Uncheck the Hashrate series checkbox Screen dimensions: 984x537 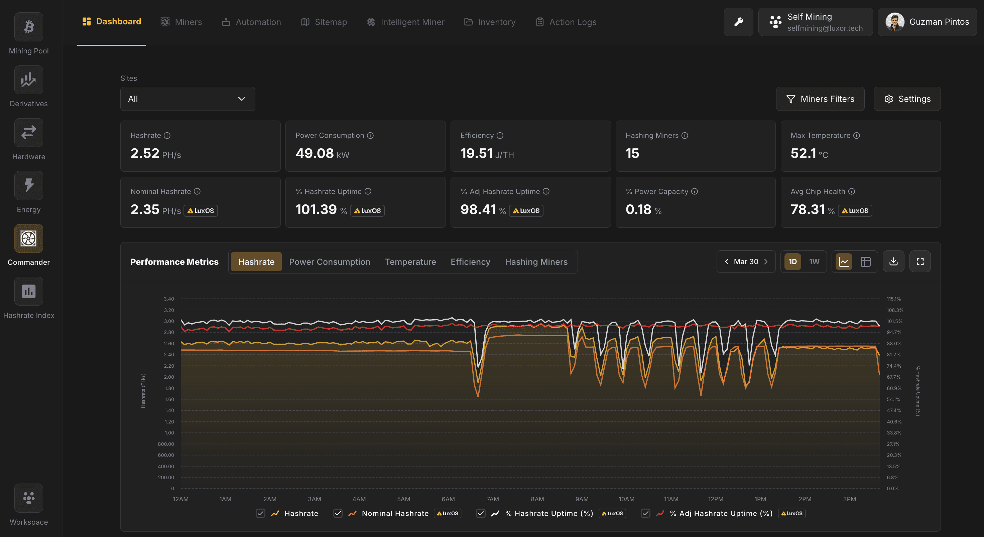(x=260, y=513)
